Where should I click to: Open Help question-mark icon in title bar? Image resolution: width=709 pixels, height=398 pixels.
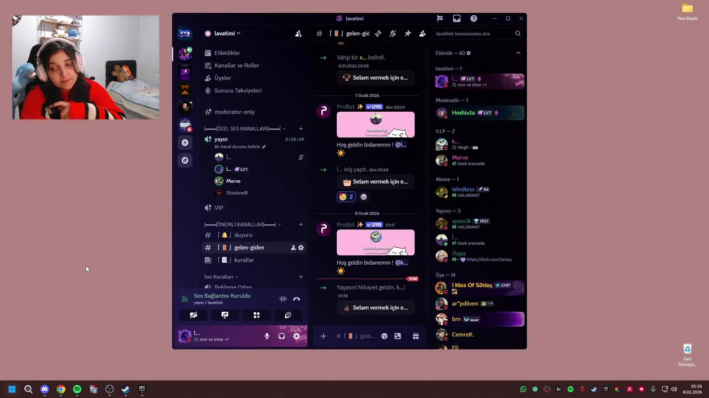click(x=474, y=18)
